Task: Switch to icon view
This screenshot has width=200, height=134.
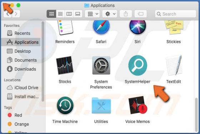Action: tap(51, 14)
